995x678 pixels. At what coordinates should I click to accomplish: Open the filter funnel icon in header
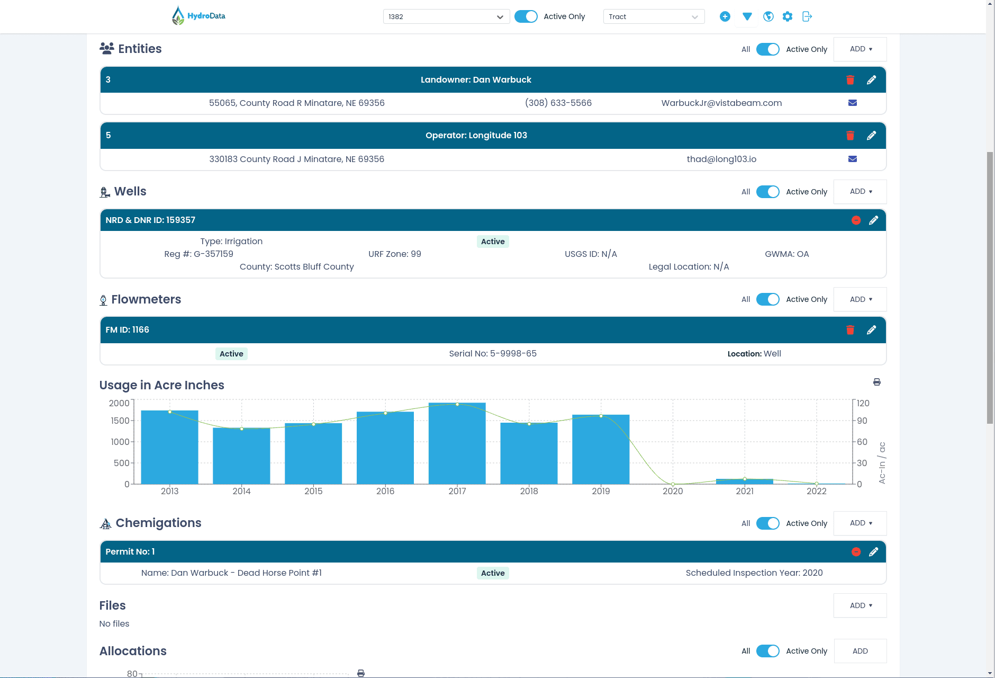click(x=747, y=16)
